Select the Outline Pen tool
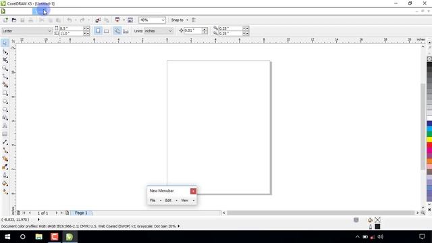The image size is (432, 243). click(x=5, y=175)
